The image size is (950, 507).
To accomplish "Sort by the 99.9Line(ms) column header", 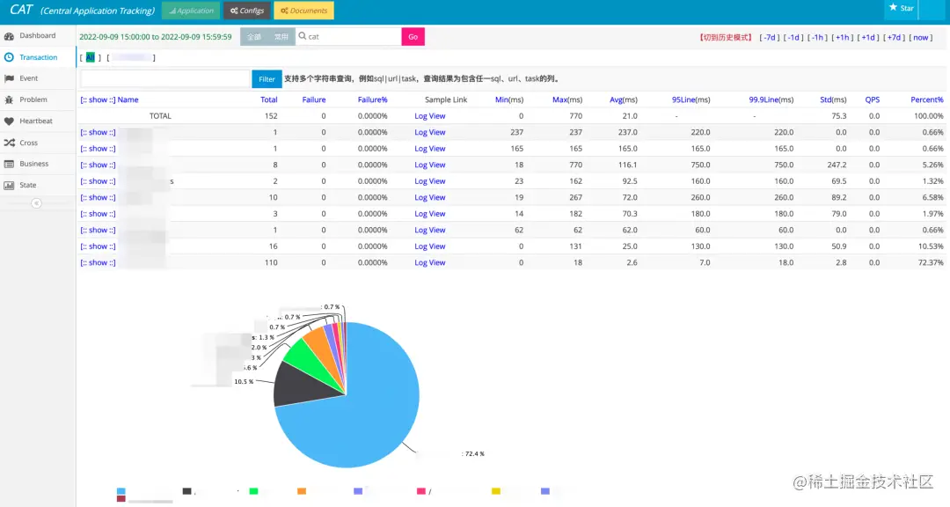I will [771, 99].
